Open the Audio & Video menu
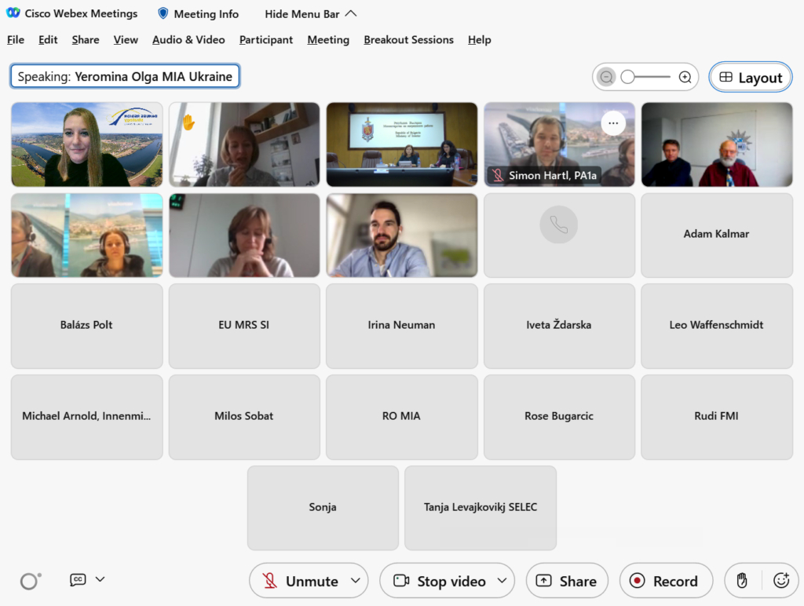804x606 pixels. click(x=188, y=40)
